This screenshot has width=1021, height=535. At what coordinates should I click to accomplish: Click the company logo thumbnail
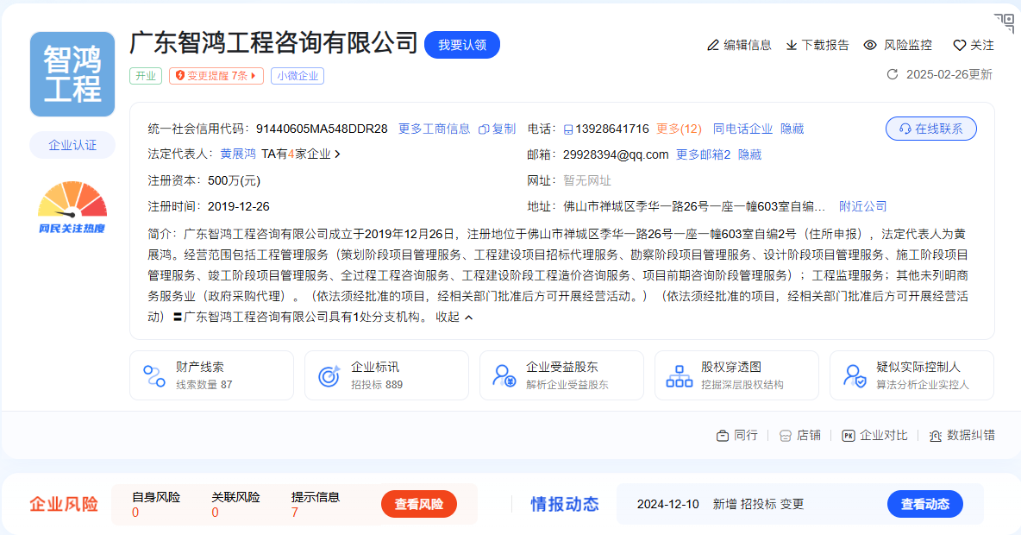(x=72, y=74)
